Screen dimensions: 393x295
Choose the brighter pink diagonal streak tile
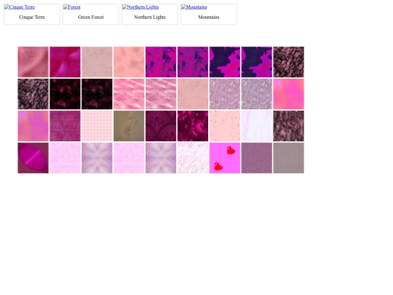pos(129,94)
